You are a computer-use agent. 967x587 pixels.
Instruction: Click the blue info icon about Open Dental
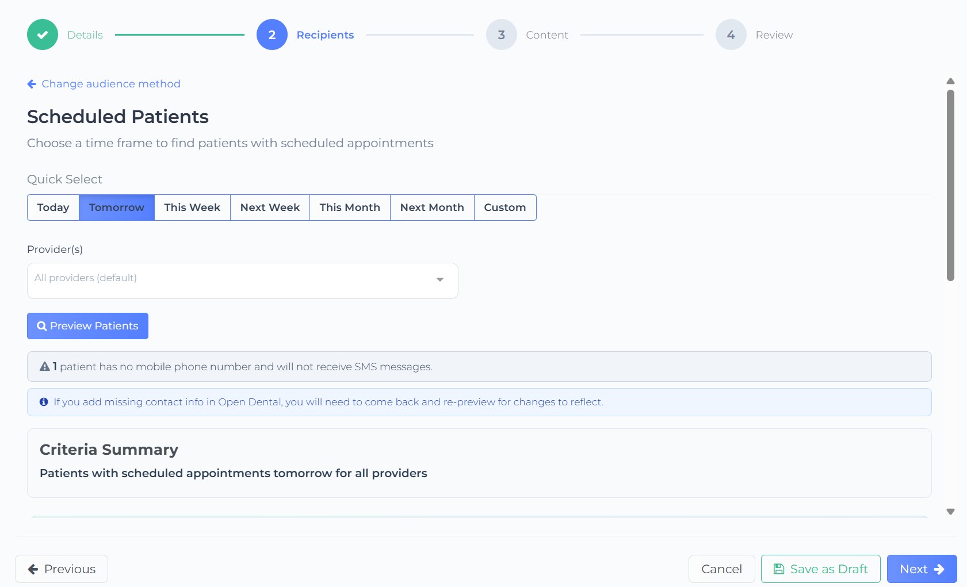pos(44,402)
